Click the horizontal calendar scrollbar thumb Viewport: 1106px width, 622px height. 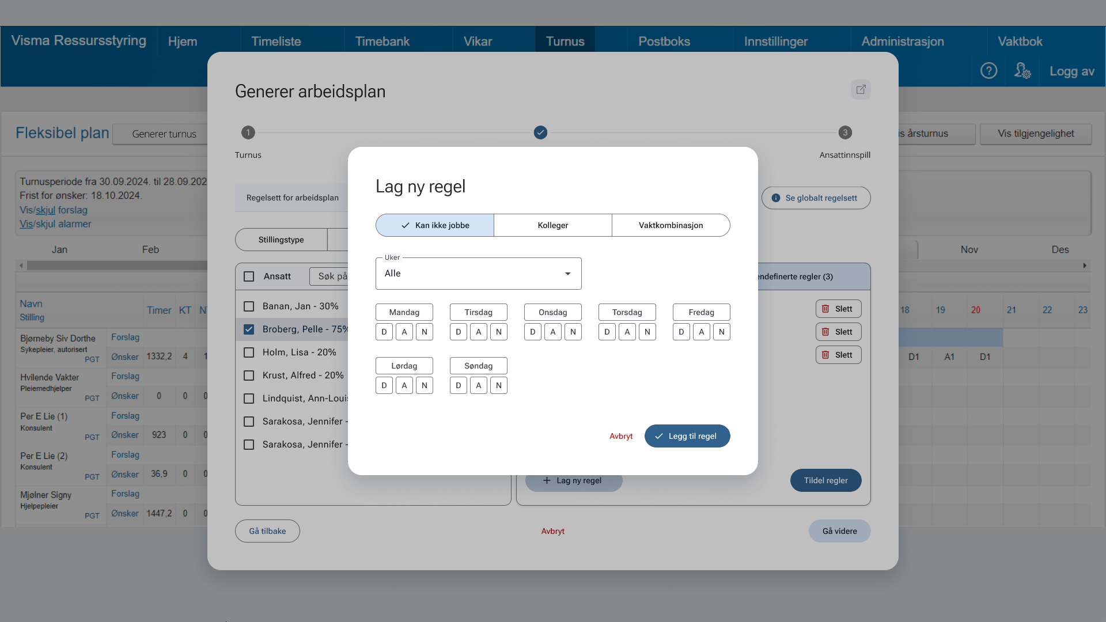(117, 266)
